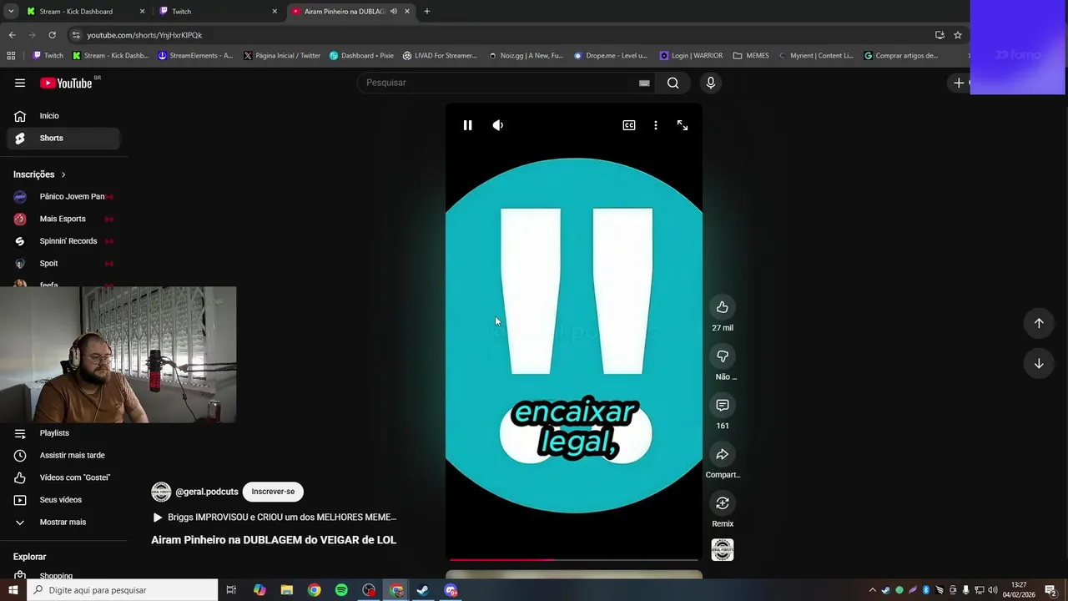Open the linked Briggs IMPROVISOU video

(x=275, y=518)
